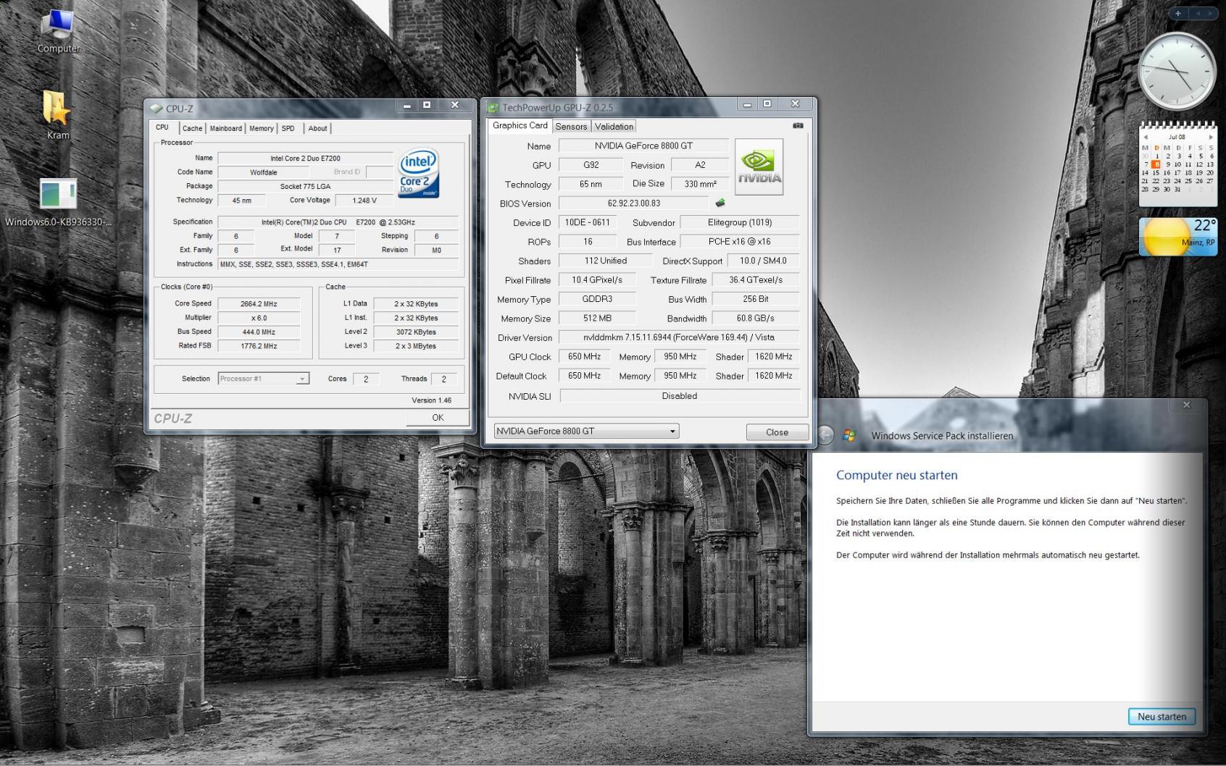Click the BIOS save chip icon in GPU-Z
Screen dimensions: 1226x766
(720, 203)
